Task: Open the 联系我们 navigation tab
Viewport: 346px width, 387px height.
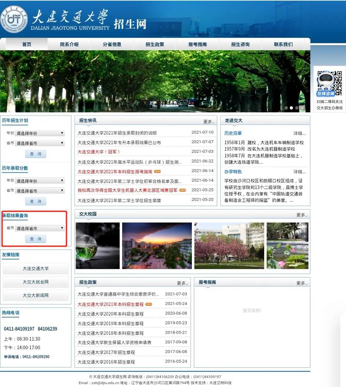Action: pyautogui.click(x=283, y=44)
